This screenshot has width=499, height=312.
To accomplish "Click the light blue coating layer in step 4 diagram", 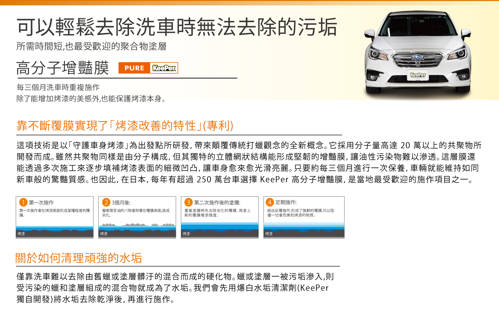I will coord(304,225).
